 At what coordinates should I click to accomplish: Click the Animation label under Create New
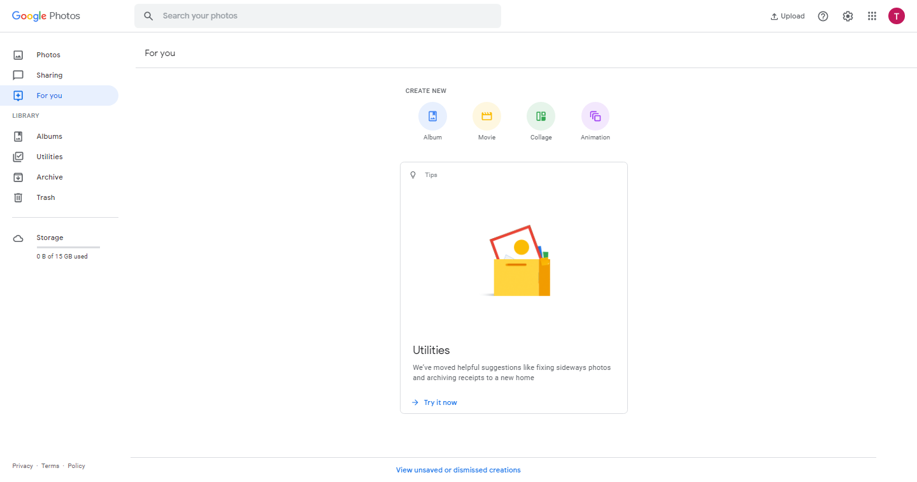pos(595,138)
